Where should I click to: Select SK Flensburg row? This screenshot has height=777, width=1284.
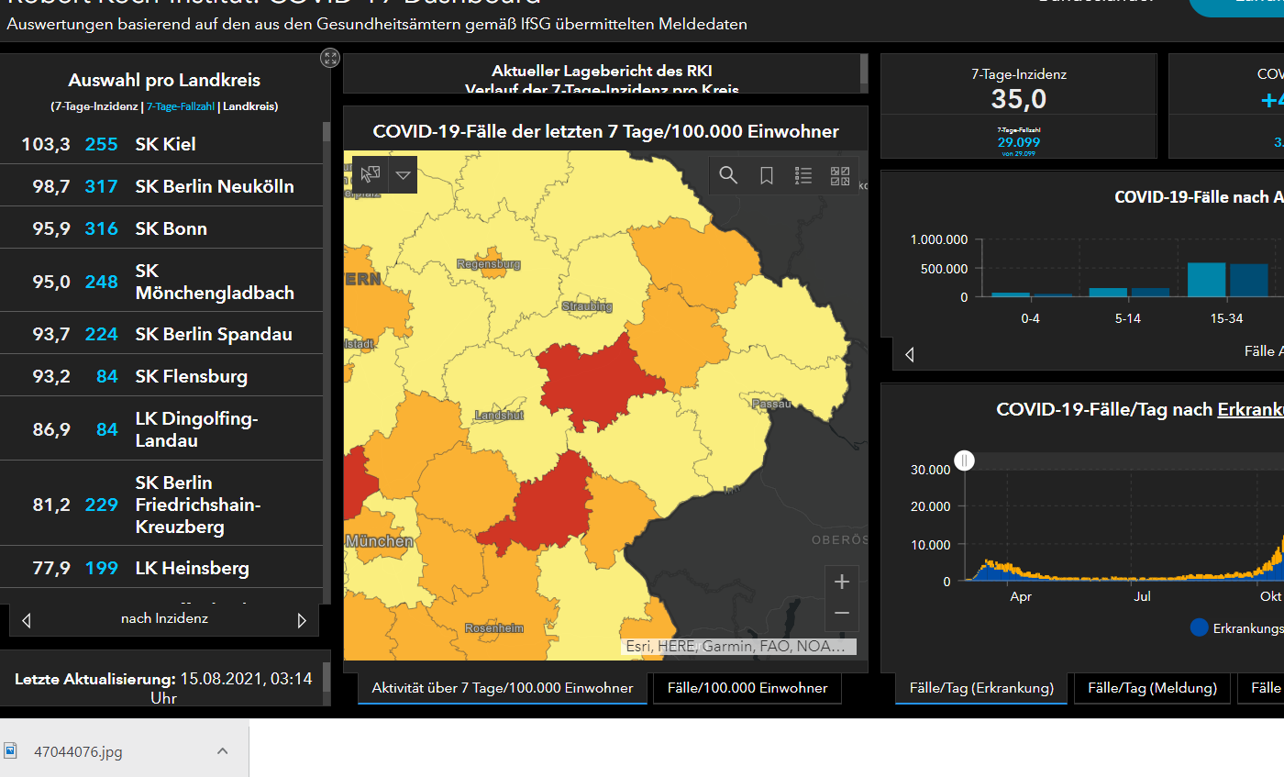(161, 376)
